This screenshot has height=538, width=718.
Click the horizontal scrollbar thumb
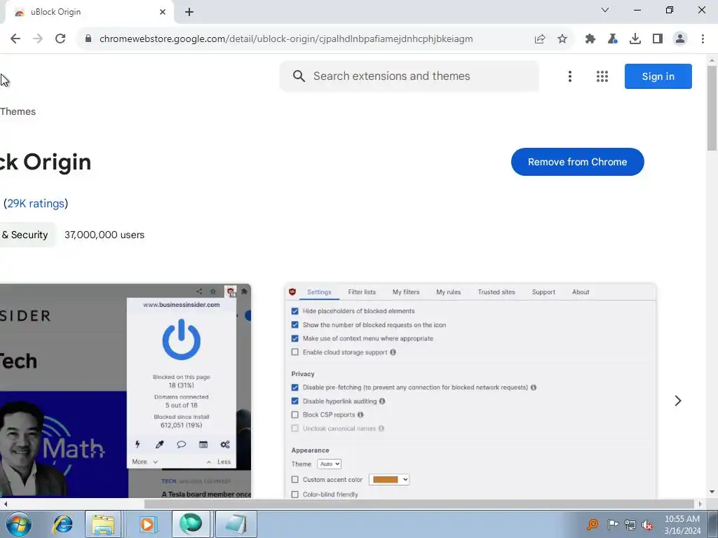tap(419, 504)
